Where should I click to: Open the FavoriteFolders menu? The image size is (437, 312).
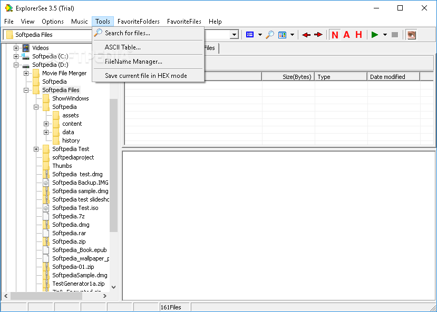(x=139, y=22)
